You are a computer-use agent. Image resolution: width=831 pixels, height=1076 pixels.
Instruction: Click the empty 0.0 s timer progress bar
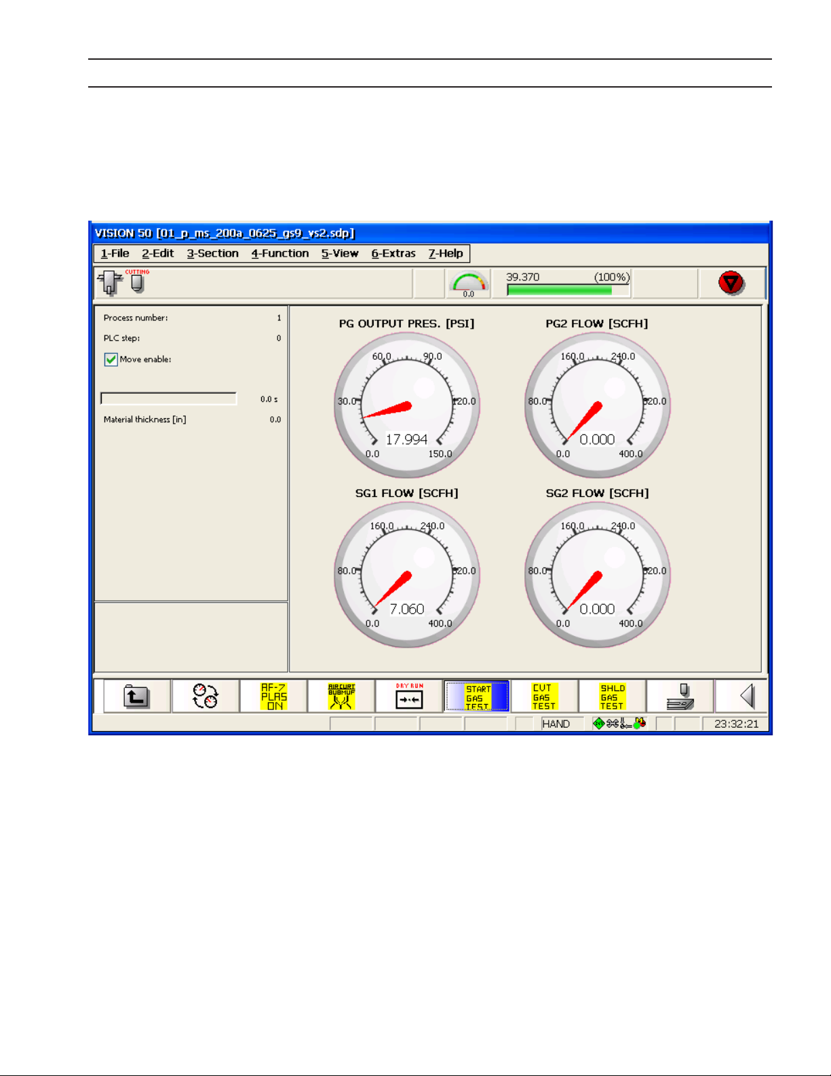(x=169, y=398)
